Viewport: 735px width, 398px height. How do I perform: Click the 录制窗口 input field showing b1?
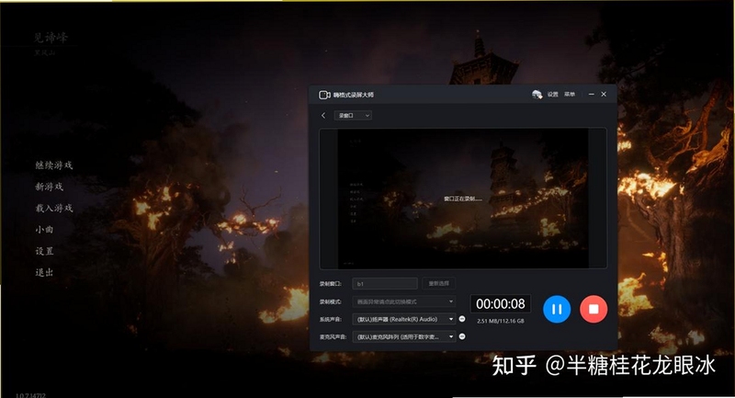click(385, 284)
